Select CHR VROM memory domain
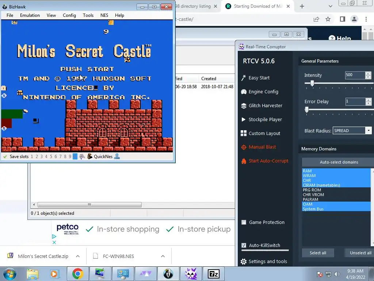Viewport: 374px width, 281px height. tap(336, 195)
